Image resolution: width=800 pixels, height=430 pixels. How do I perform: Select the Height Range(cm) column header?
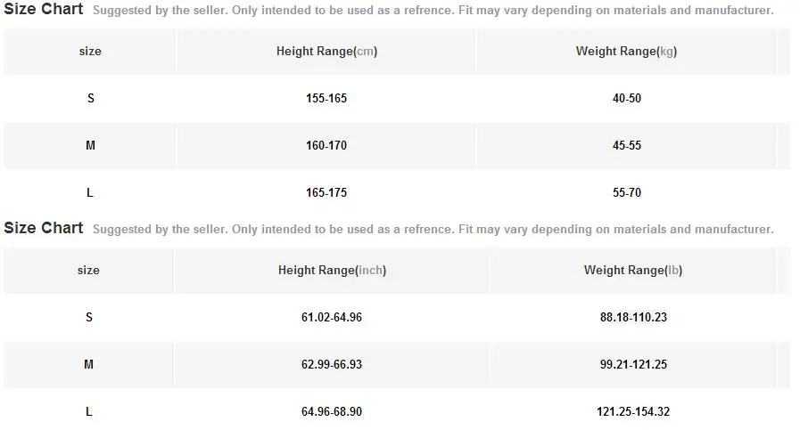tap(326, 51)
